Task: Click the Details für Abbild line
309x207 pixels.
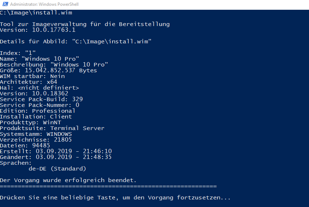Action: click(76, 42)
